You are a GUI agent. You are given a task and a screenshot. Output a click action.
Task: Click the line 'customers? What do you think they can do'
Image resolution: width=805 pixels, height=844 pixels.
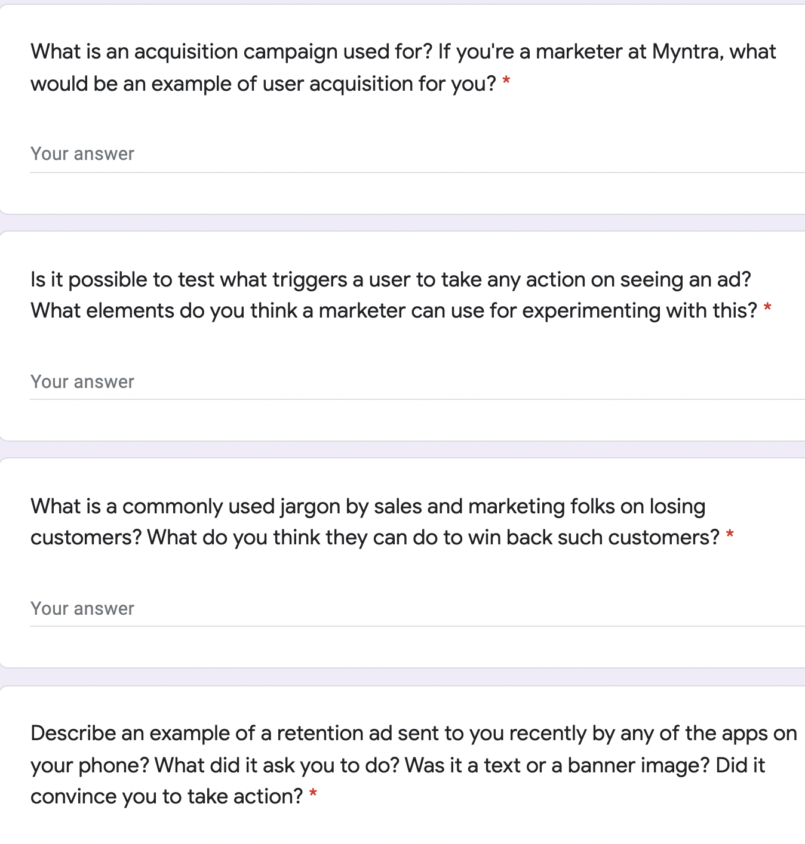375,537
